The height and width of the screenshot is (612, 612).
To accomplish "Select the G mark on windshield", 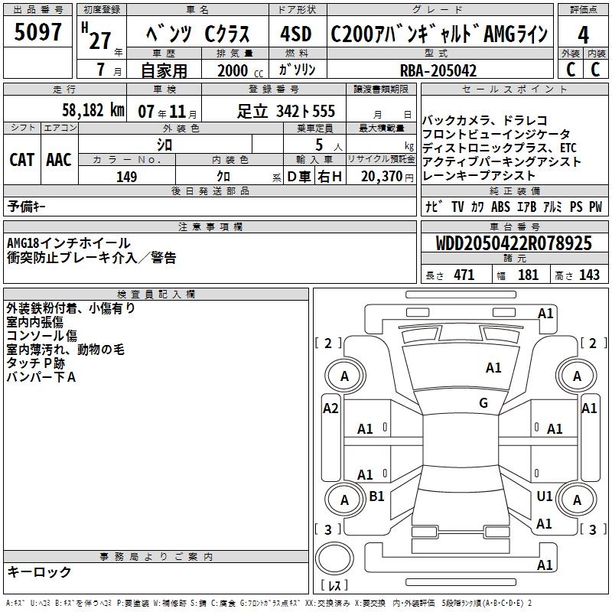I will pos(483,402).
